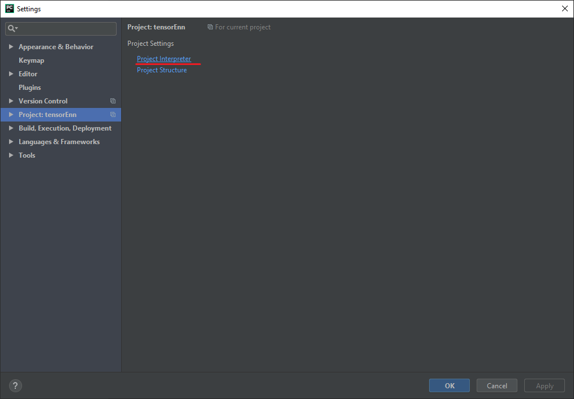Expand the Project: tensorEnn arrow
Viewport: 574px width, 399px height.
click(11, 114)
